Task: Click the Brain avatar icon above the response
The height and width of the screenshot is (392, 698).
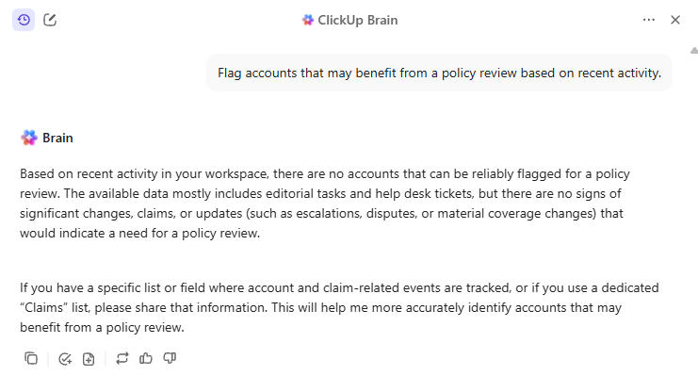Action: 29,138
